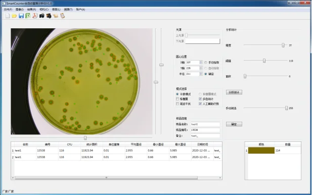
Task: Click the blank new document toolbar icon
Action: [x=8, y=16]
